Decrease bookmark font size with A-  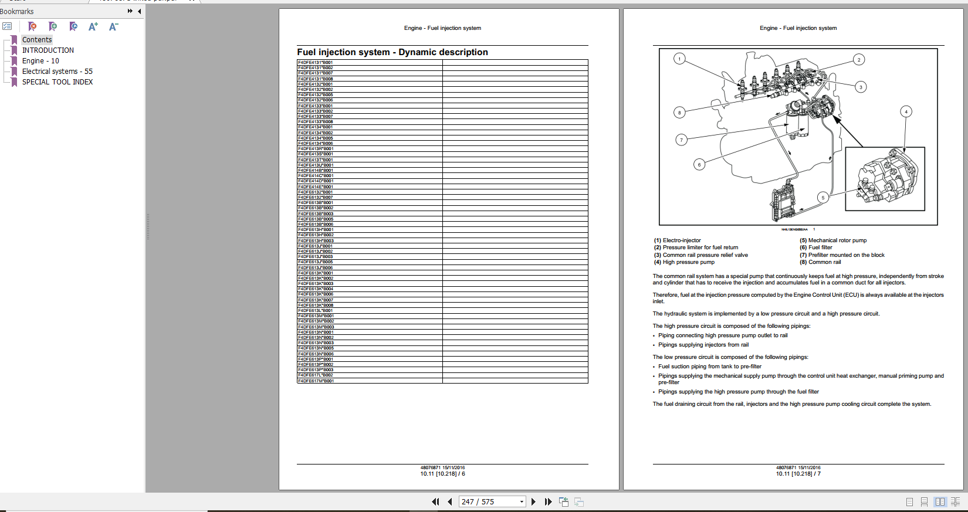pos(113,26)
